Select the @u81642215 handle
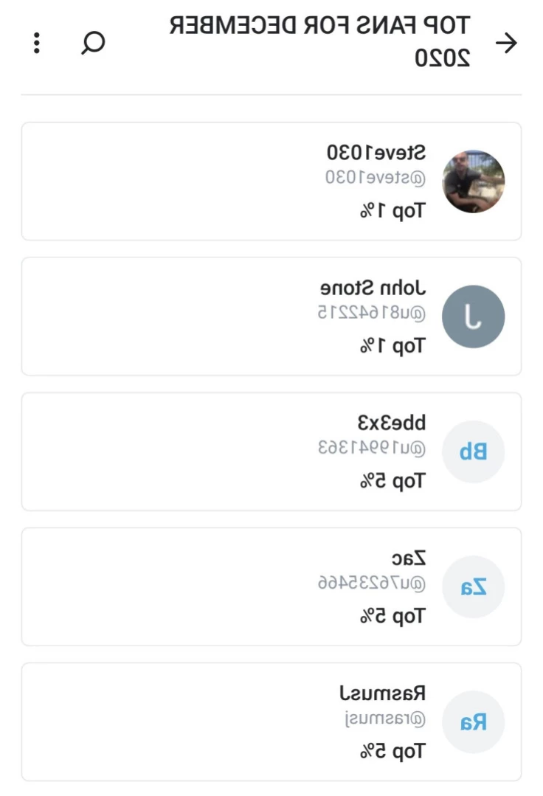This screenshot has height=796, width=543. click(x=372, y=313)
